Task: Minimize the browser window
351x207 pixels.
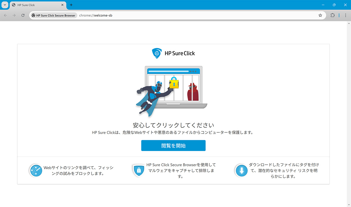Action: [x=323, y=5]
